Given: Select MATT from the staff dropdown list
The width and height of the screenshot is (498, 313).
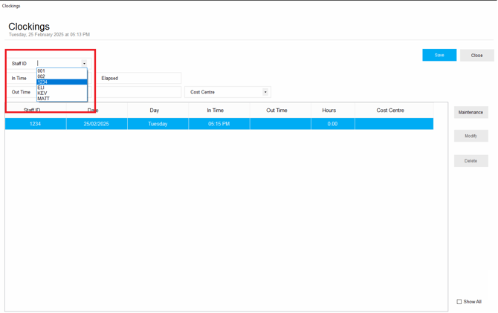Looking at the screenshot, I should 62,99.
